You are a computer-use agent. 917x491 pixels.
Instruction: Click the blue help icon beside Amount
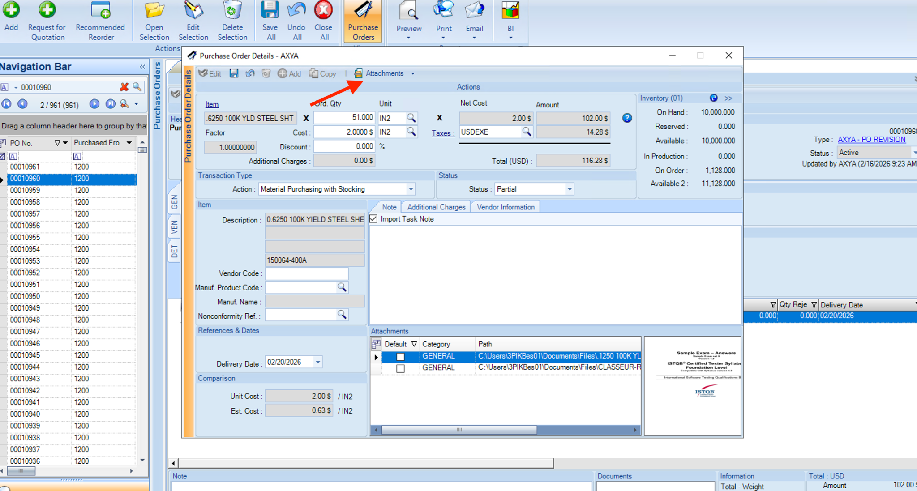tap(627, 118)
